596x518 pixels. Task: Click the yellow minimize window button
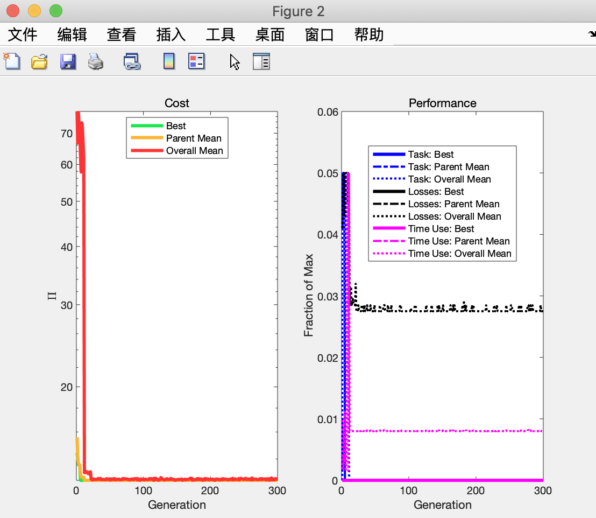34,11
